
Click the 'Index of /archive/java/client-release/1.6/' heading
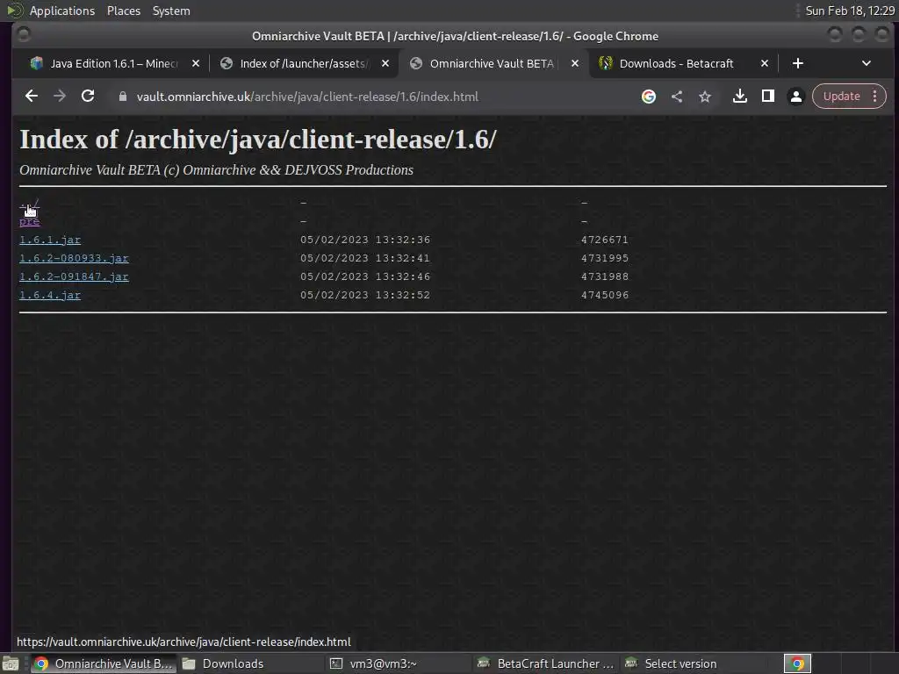[258, 140]
